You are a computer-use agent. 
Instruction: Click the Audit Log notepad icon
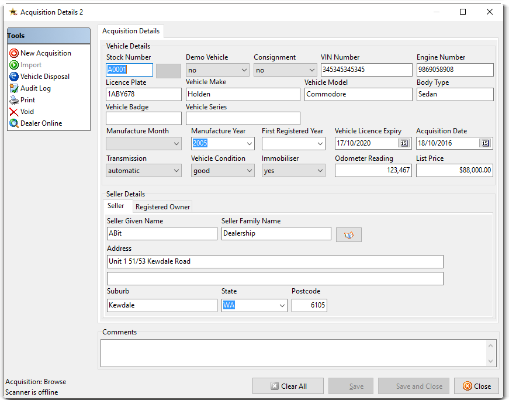(14, 88)
